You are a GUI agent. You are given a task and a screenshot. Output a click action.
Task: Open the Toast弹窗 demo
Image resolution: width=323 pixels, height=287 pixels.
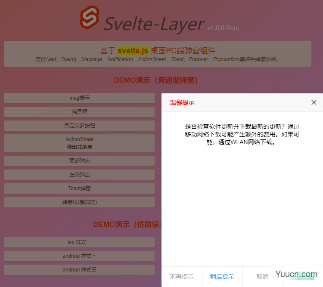pyautogui.click(x=79, y=188)
